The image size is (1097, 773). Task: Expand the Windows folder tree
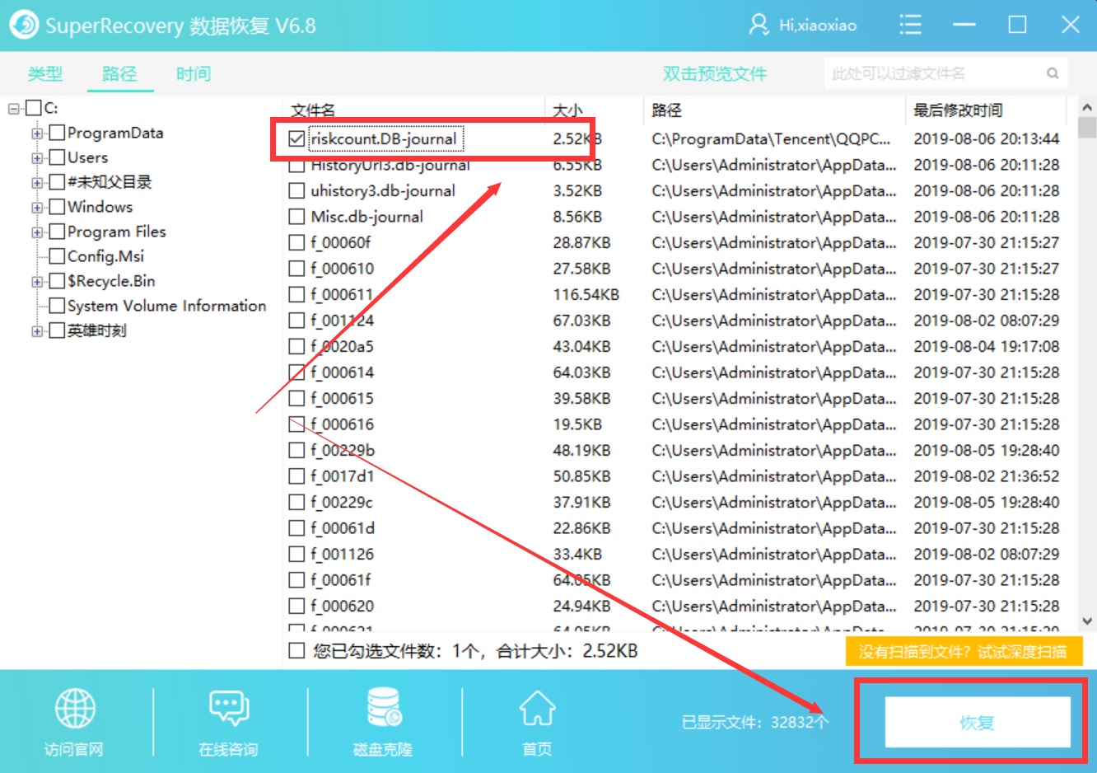click(36, 207)
